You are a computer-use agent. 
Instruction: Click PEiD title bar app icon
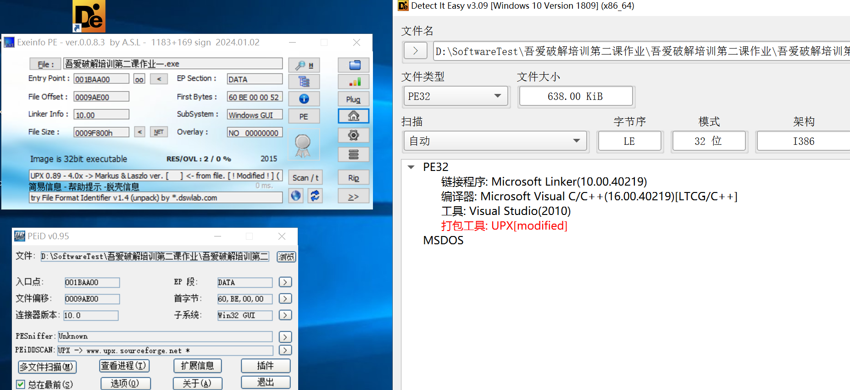coord(20,236)
